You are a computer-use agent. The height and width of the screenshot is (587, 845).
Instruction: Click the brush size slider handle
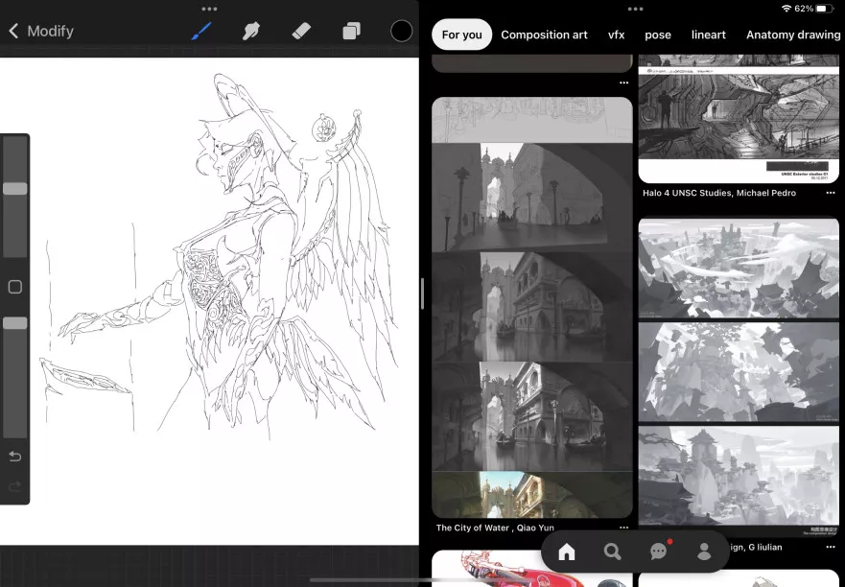14,189
